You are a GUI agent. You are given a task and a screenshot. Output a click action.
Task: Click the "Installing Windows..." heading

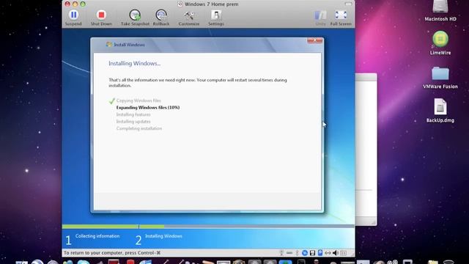coord(134,64)
